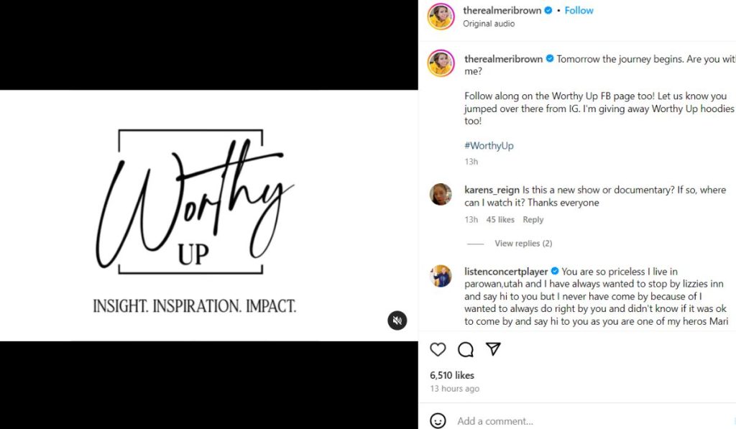The height and width of the screenshot is (429, 736).
Task: Open the Original audio page
Action: 489,24
